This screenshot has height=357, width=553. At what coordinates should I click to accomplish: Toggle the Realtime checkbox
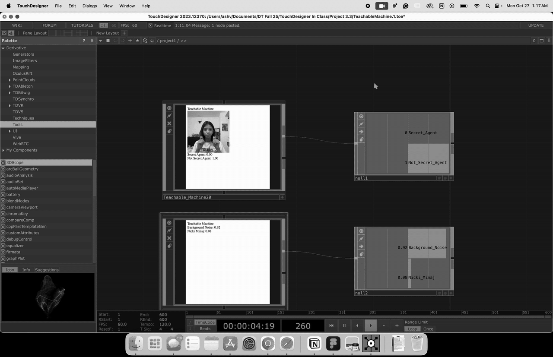coord(150,25)
